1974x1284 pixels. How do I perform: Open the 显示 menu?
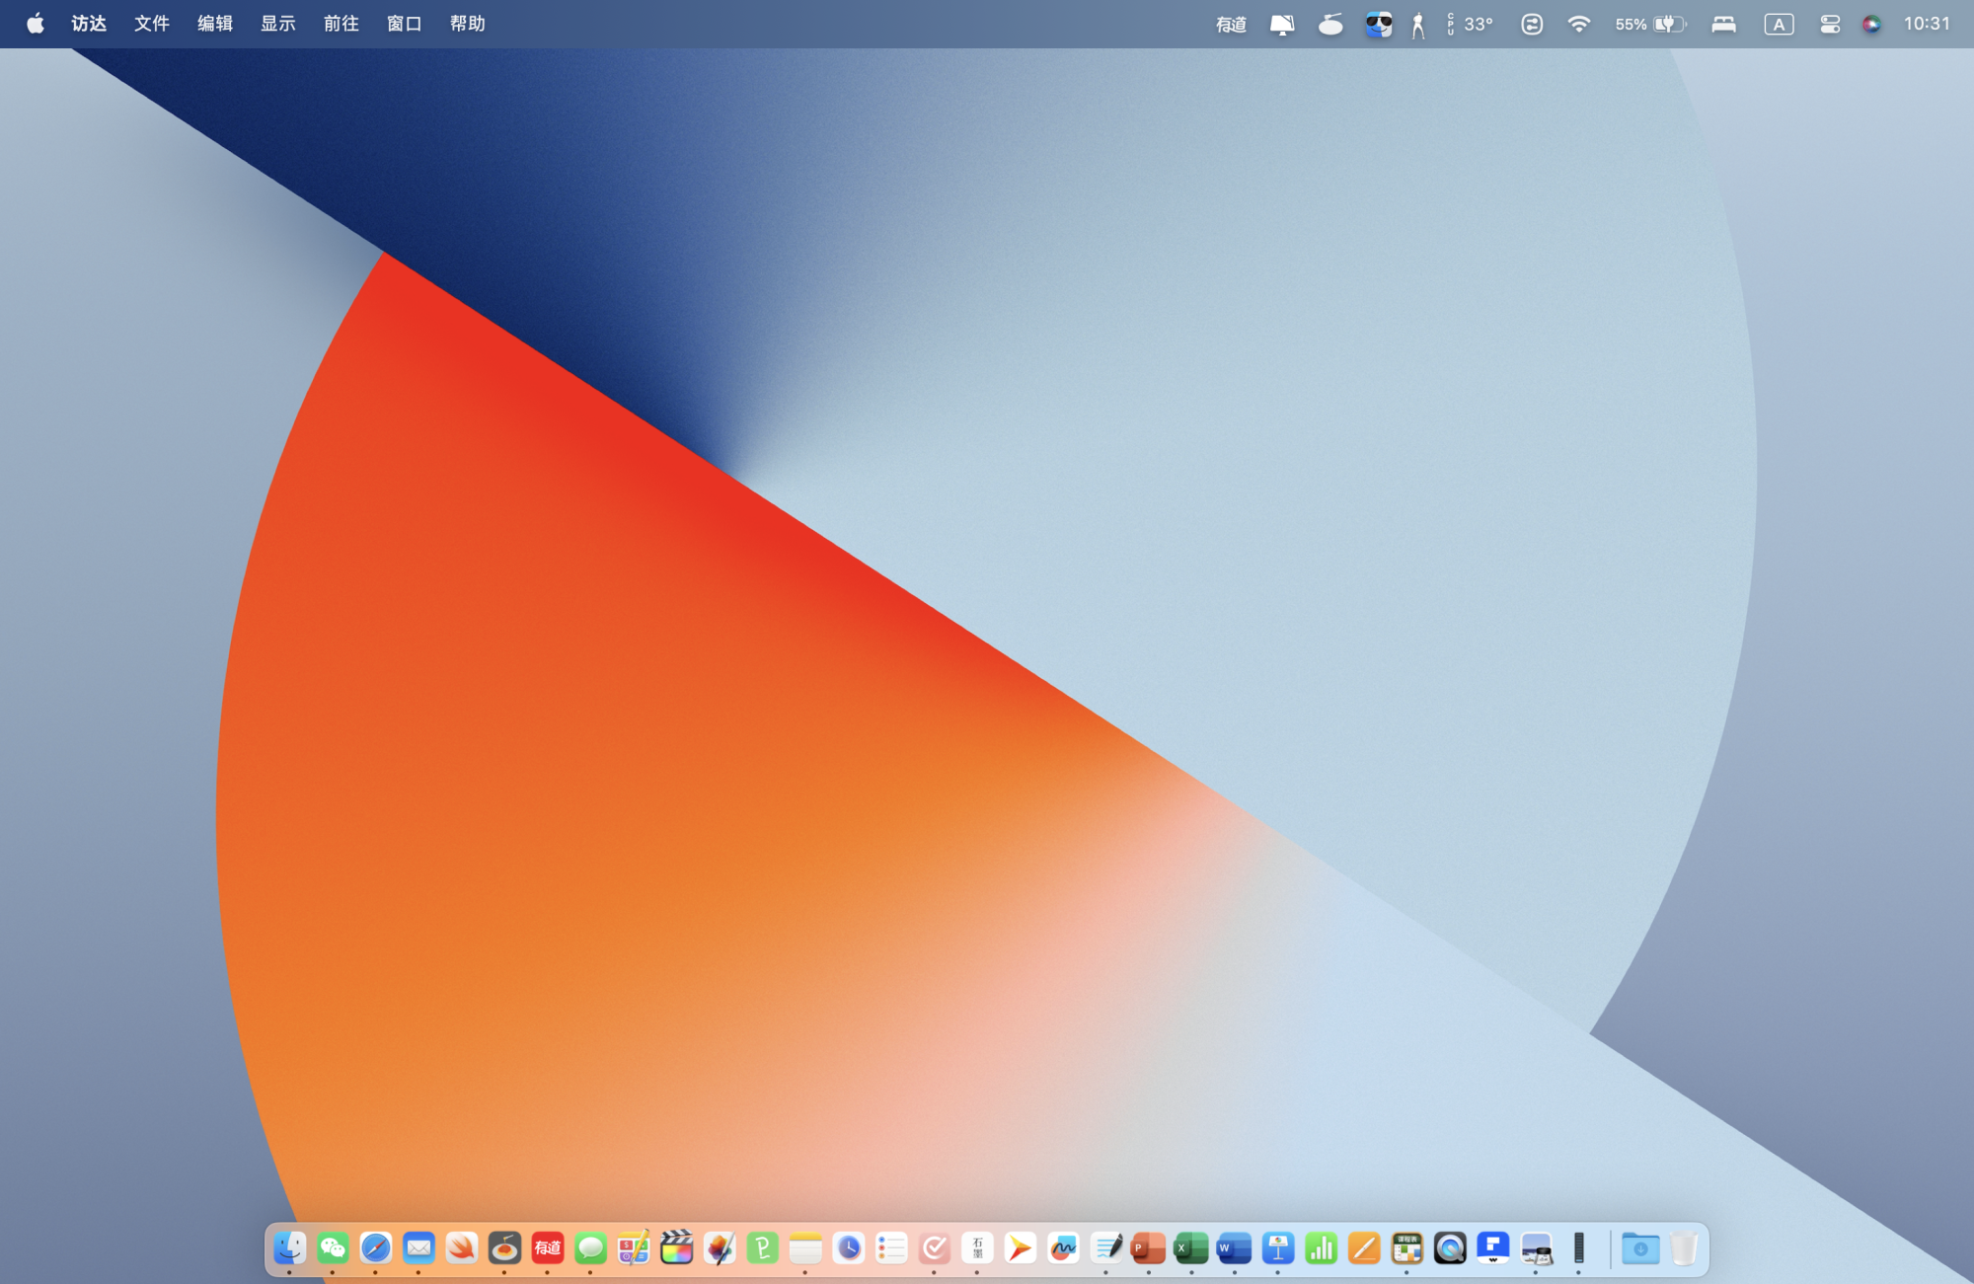pos(278,24)
